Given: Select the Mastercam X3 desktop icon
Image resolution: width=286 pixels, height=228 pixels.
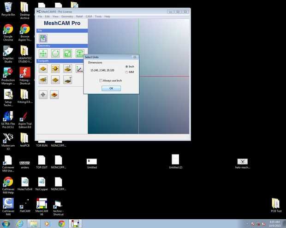Looking at the screenshot, I should pyautogui.click(x=8, y=142).
